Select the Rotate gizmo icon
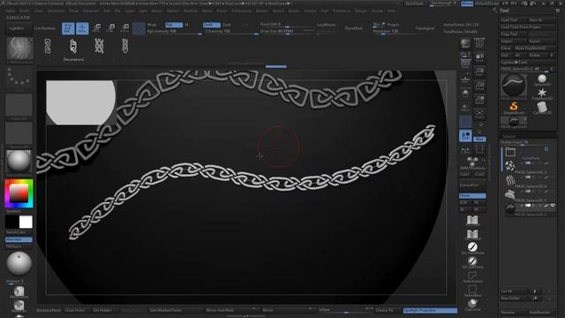The height and width of the screenshot is (318, 565). click(124, 28)
